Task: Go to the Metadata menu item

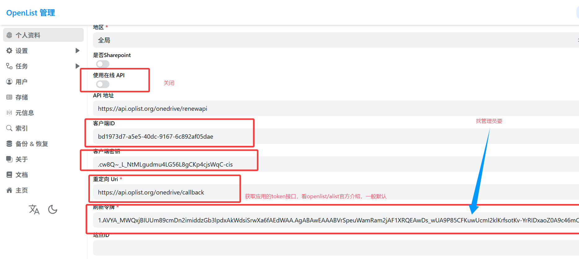Action: coord(25,113)
